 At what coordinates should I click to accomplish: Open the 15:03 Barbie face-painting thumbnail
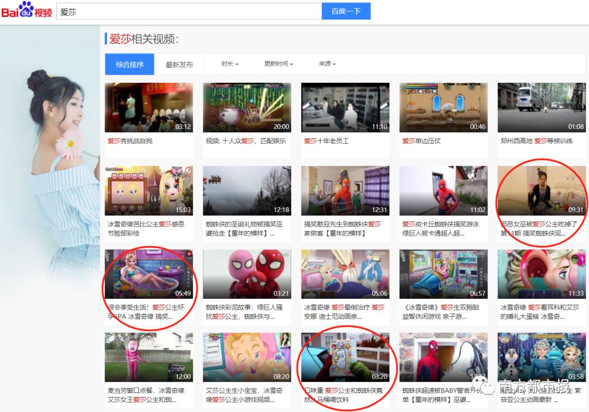[149, 191]
